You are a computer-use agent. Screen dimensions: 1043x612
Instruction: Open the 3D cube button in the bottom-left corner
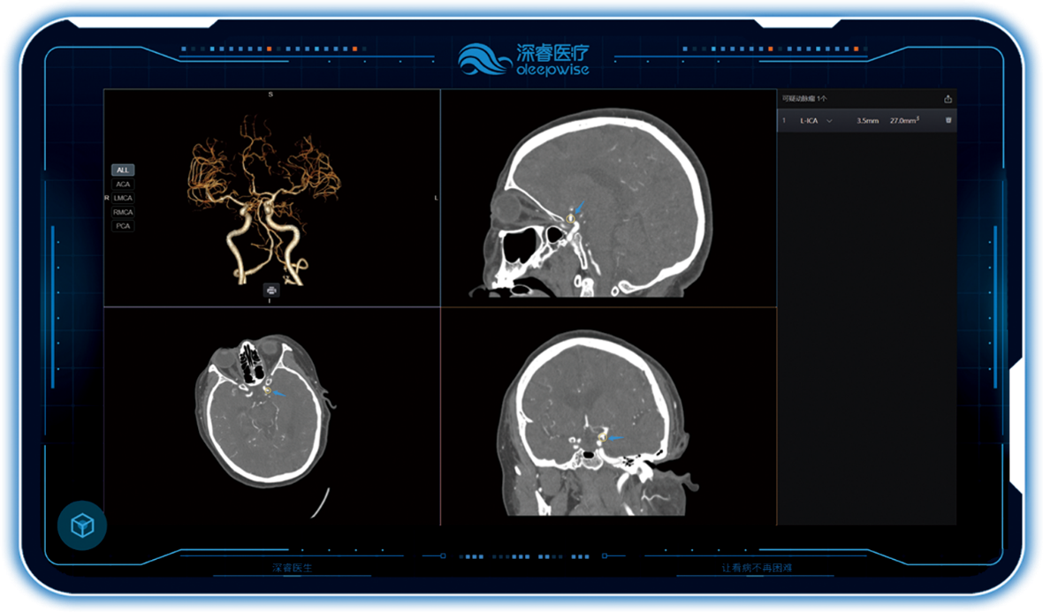coord(81,526)
